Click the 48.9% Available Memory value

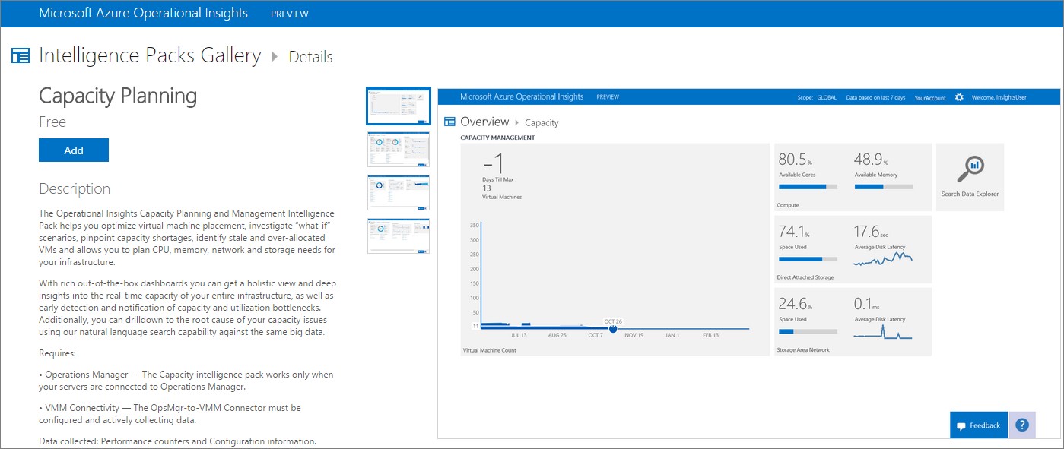(871, 160)
